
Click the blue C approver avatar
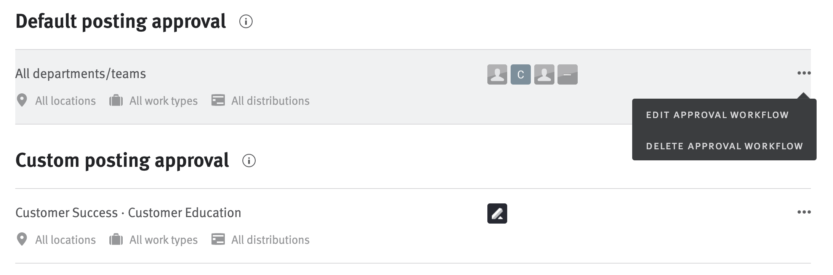tap(521, 74)
